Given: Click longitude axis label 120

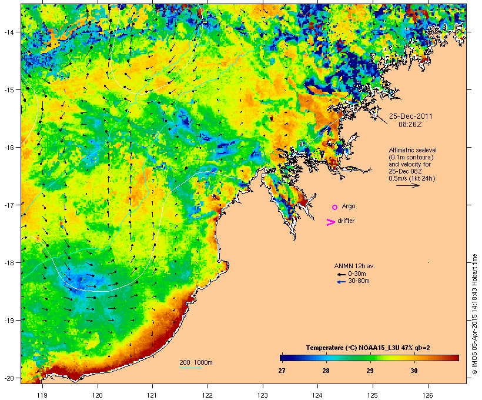Looking at the screenshot, I should (x=98, y=395).
